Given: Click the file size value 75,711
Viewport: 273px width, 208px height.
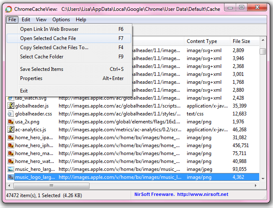Looking at the screenshot, I should coord(240,153).
